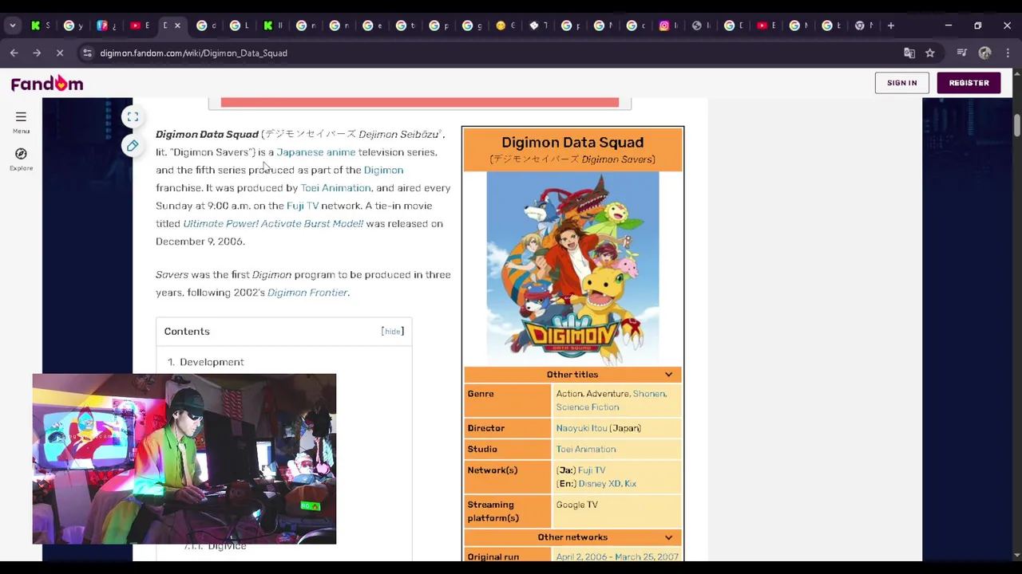Open the Chrome three-dot menu
This screenshot has height=574, width=1022.
tap(1008, 53)
